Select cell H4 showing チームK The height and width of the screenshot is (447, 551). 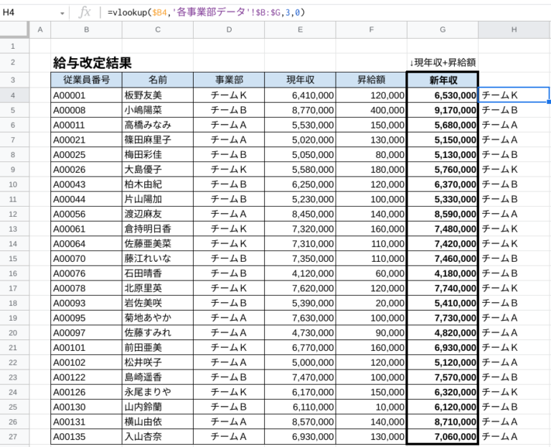[514, 95]
